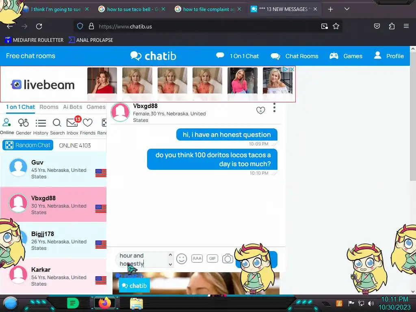Open the Extensions puzzle icon
This screenshot has width=416, height=312.
point(392,26)
